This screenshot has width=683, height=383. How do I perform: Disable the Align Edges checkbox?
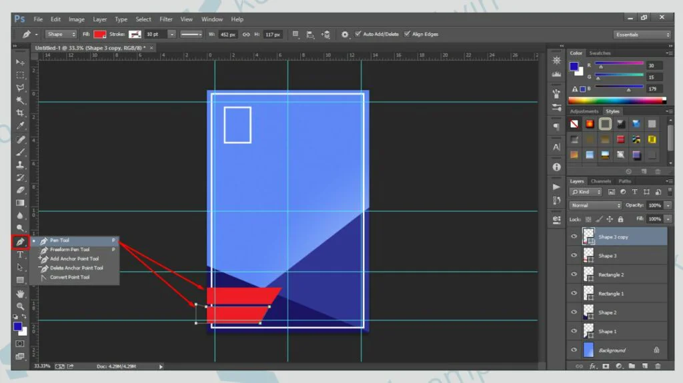click(x=407, y=34)
